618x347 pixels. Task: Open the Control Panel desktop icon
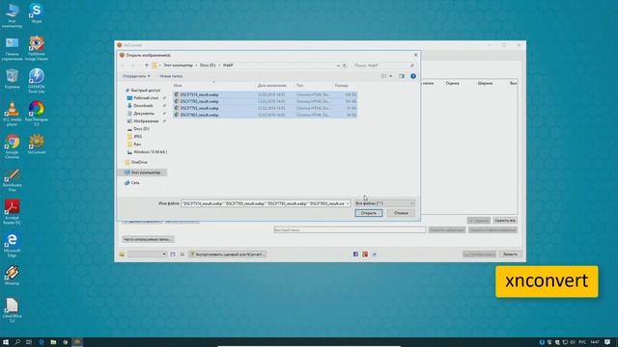pos(12,48)
